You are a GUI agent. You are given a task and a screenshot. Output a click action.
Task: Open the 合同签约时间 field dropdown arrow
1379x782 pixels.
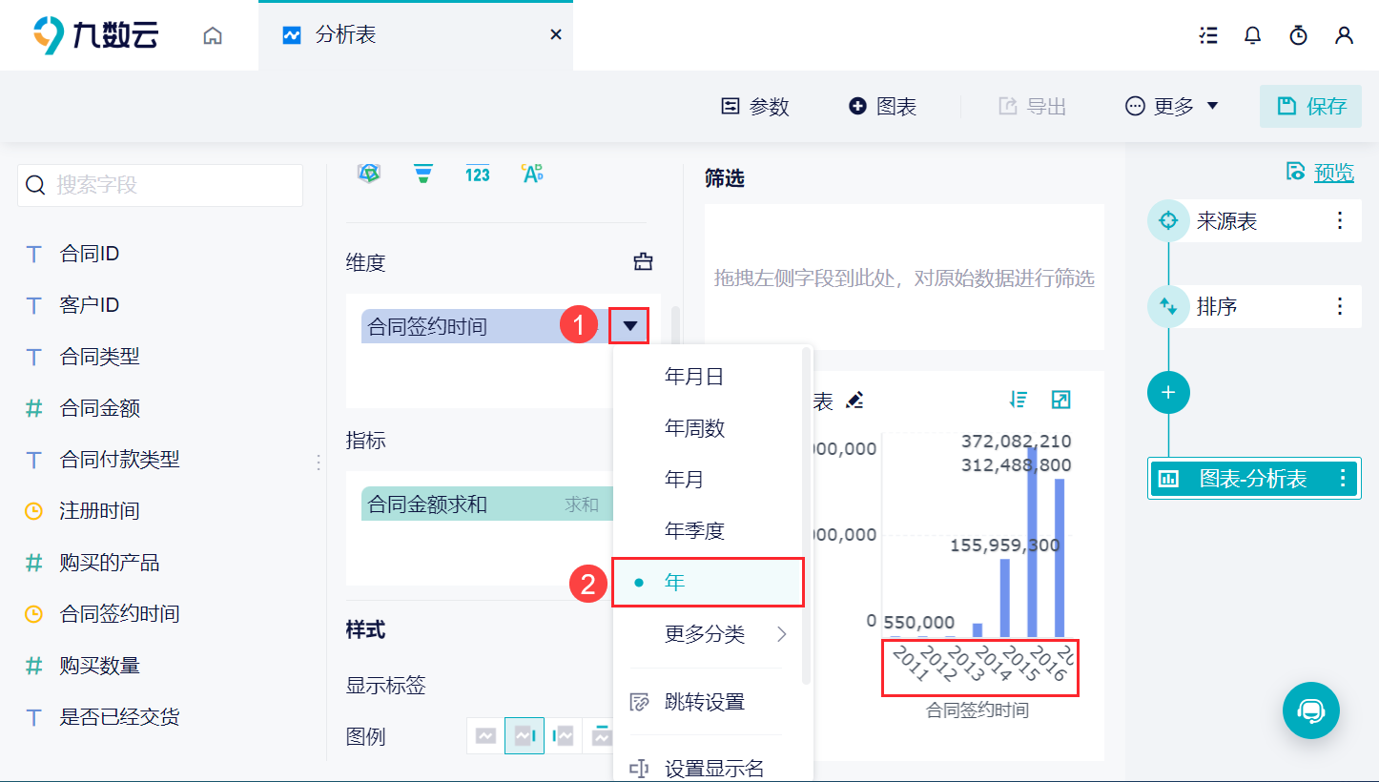(x=628, y=325)
